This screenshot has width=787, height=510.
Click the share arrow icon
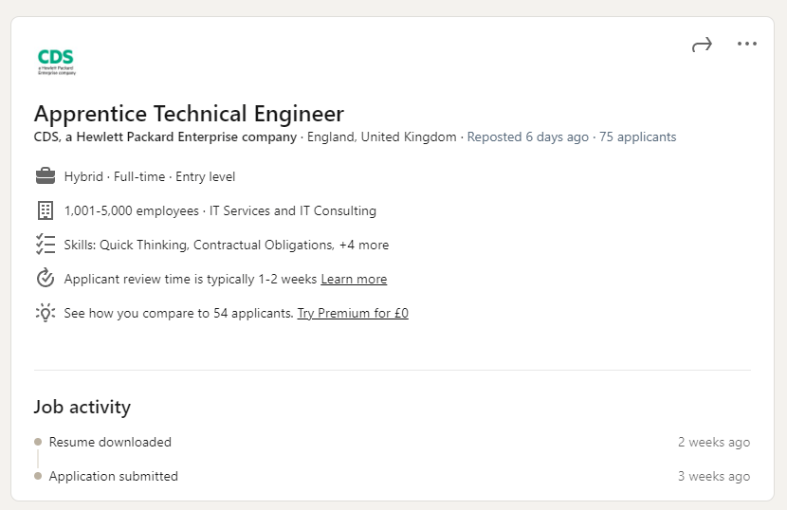tap(702, 45)
